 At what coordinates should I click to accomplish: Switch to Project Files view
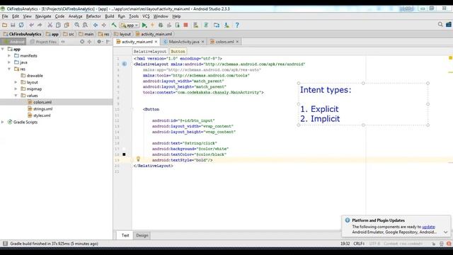pyautogui.click(x=44, y=42)
